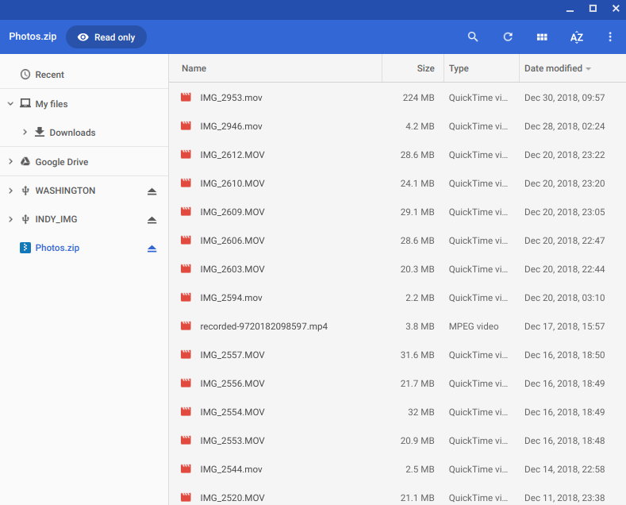
Task: Click the 224 MB size cell
Action: tap(418, 98)
